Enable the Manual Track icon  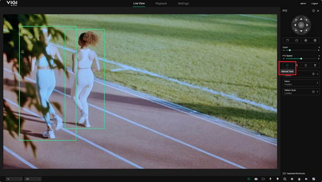pyautogui.click(x=287, y=65)
